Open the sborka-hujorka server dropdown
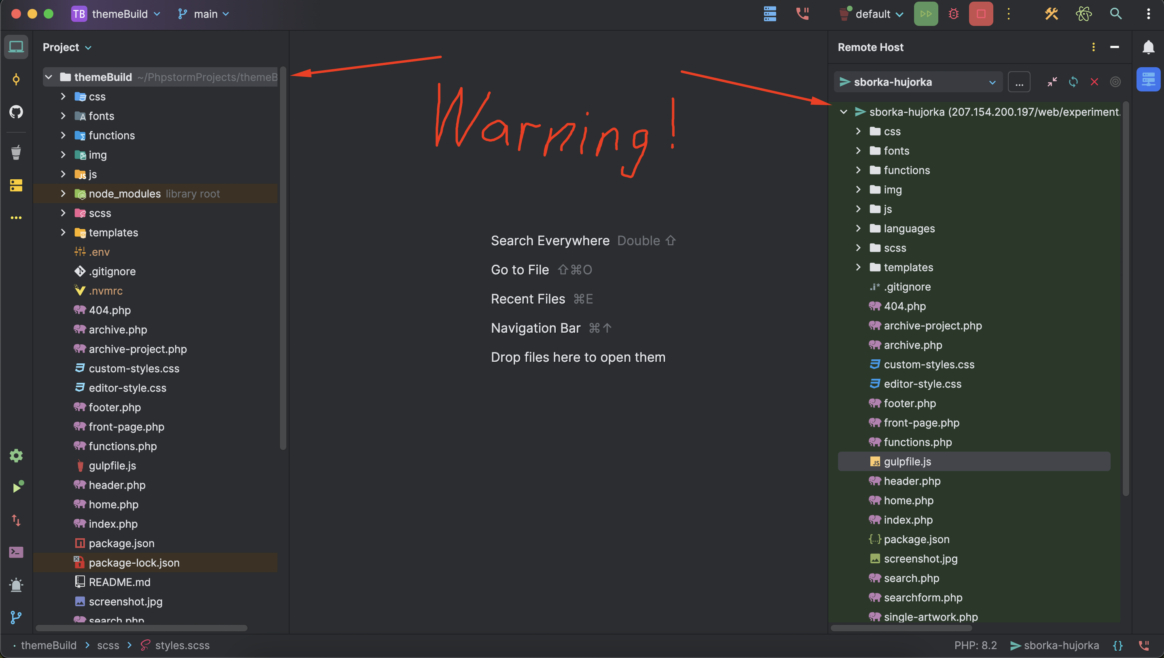The width and height of the screenshot is (1164, 658). pyautogui.click(x=918, y=82)
